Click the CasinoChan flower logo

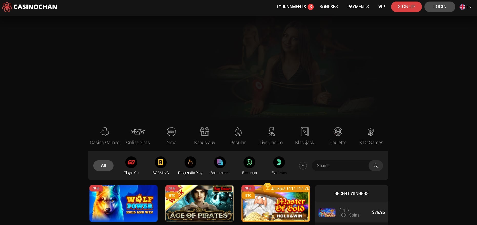point(7,7)
